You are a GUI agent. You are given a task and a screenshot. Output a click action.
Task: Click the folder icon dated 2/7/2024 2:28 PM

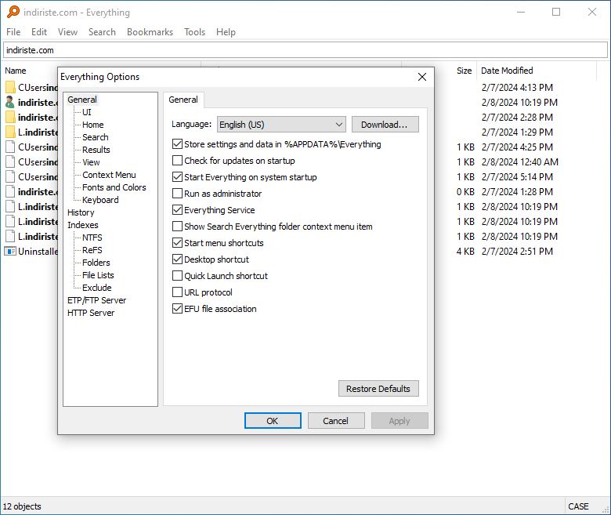tap(10, 117)
